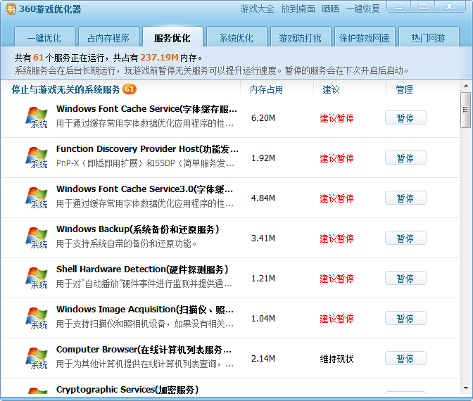Click the Function Discovery Provider Host icon

pos(36,158)
